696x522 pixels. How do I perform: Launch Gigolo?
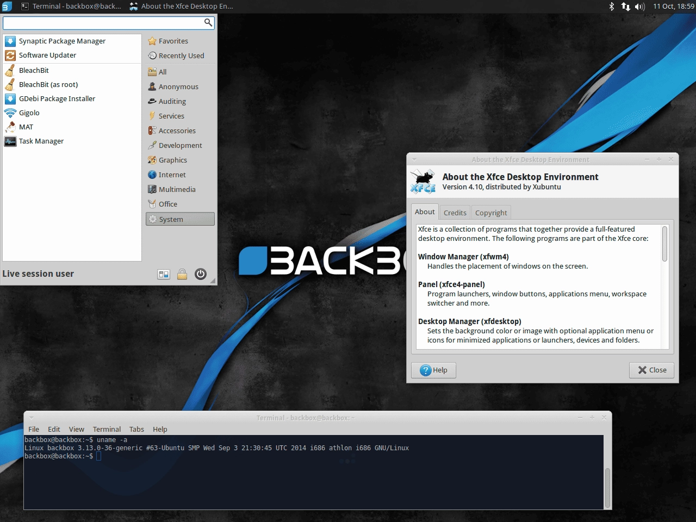click(x=72, y=113)
